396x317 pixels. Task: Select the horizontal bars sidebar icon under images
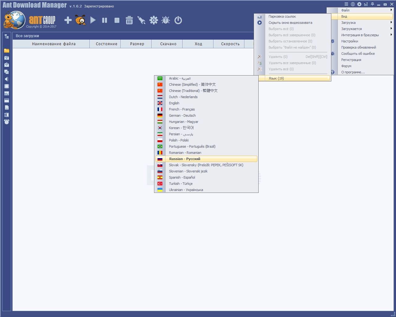pyautogui.click(x=6, y=100)
